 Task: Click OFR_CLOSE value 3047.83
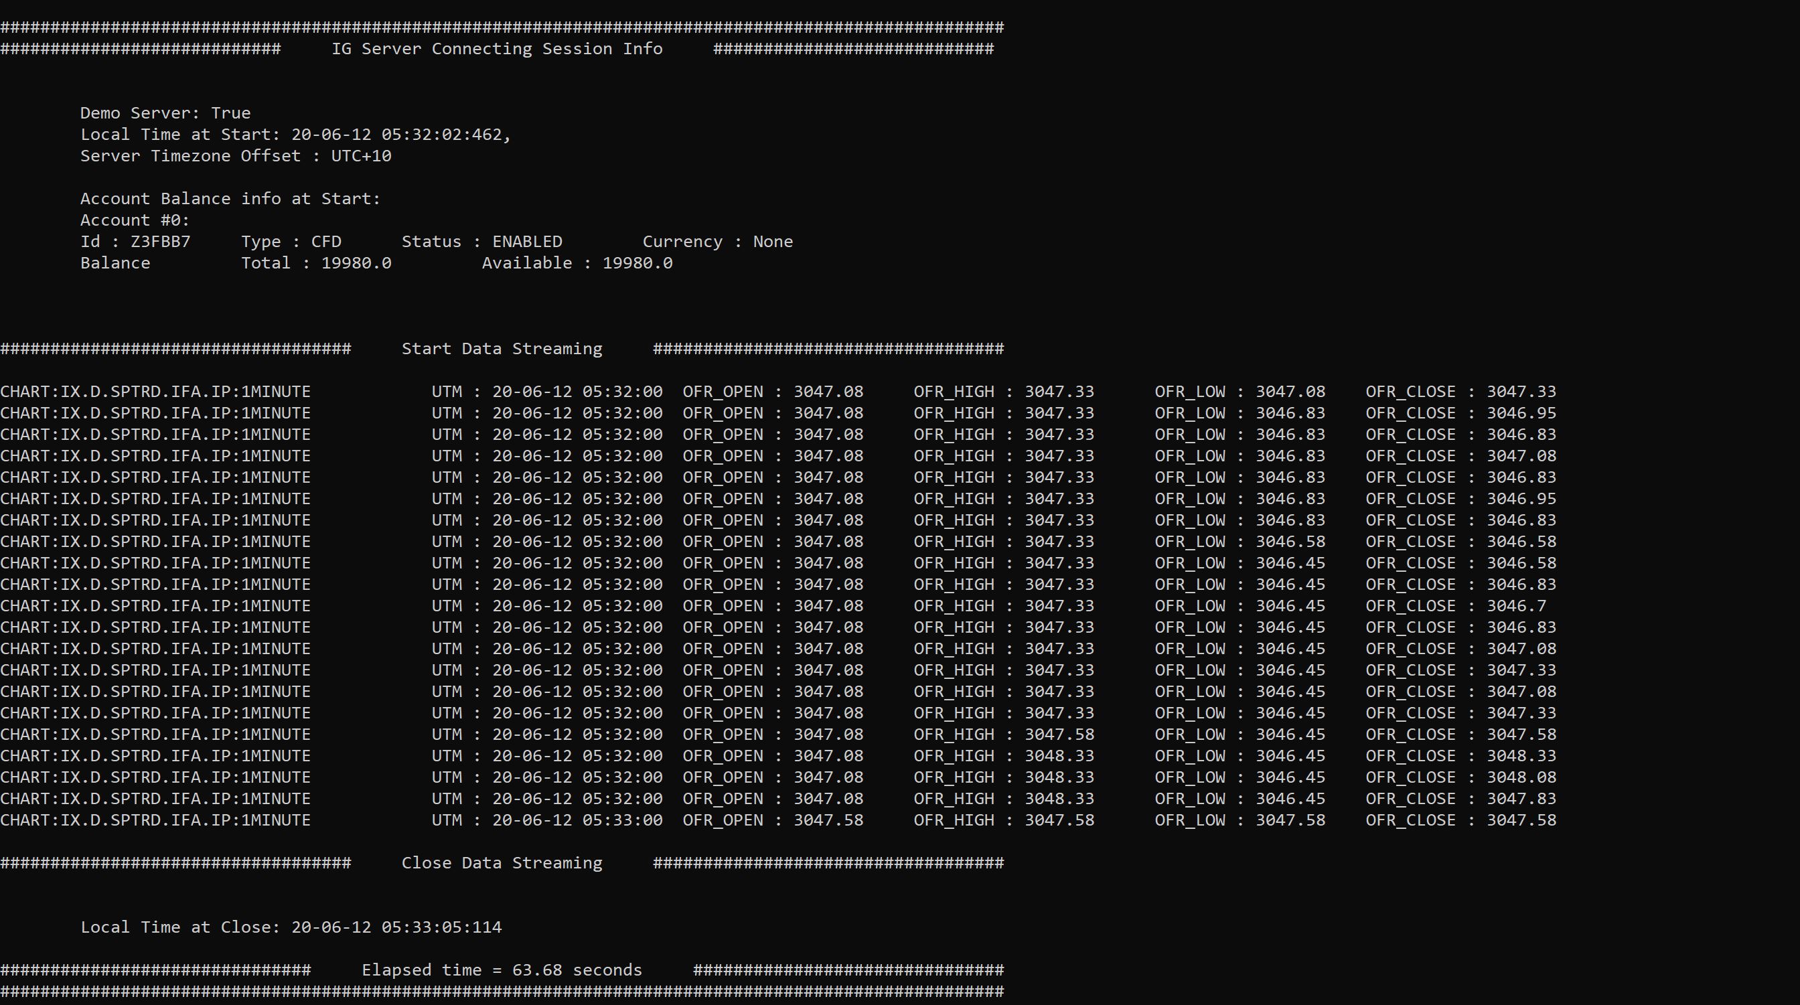(1521, 799)
